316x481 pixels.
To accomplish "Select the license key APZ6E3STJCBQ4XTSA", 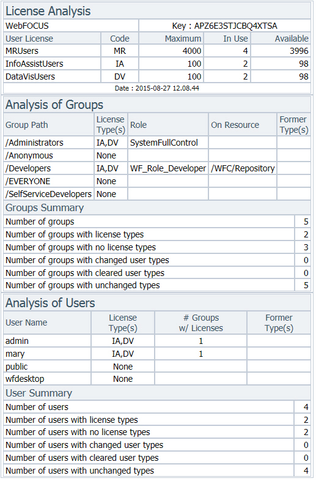I will (x=236, y=26).
